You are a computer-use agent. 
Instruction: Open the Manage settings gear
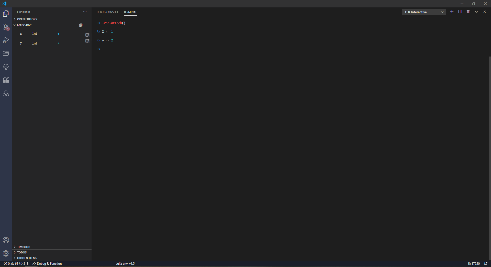click(6, 253)
